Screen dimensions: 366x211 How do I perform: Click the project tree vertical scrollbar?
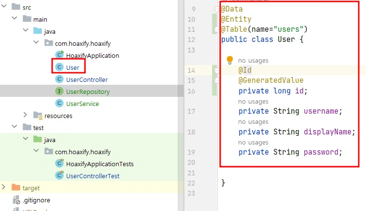[x=181, y=105]
